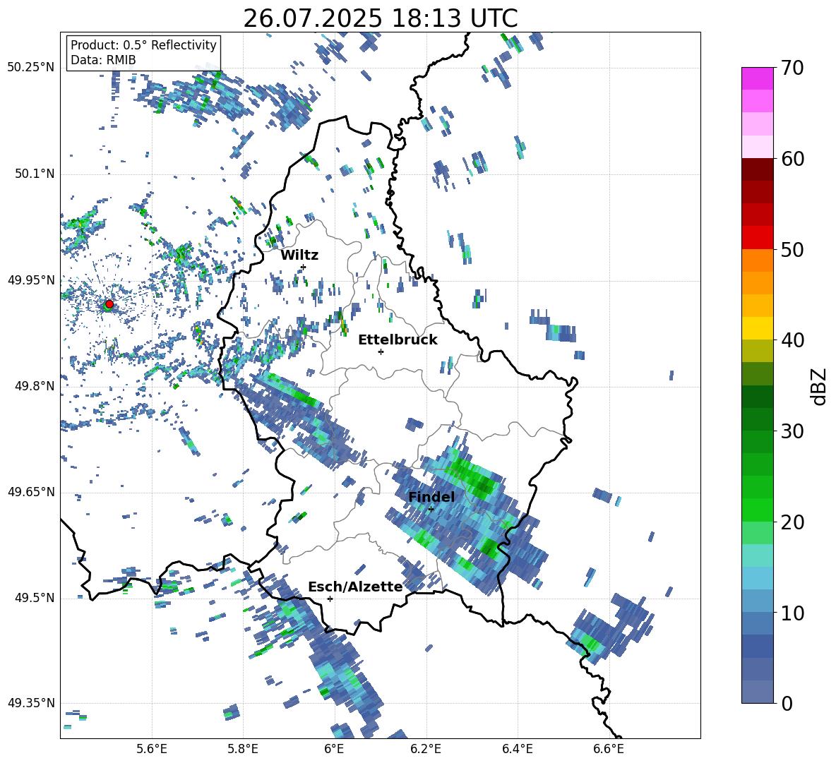Click the 'Data: RMIB' text
The height and width of the screenshot is (763, 836).
(103, 60)
